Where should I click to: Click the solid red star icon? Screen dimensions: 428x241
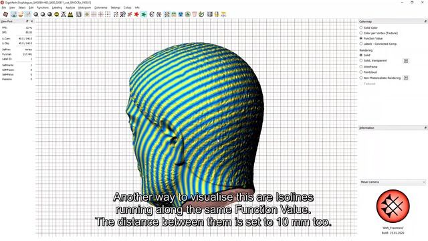(x=136, y=14)
